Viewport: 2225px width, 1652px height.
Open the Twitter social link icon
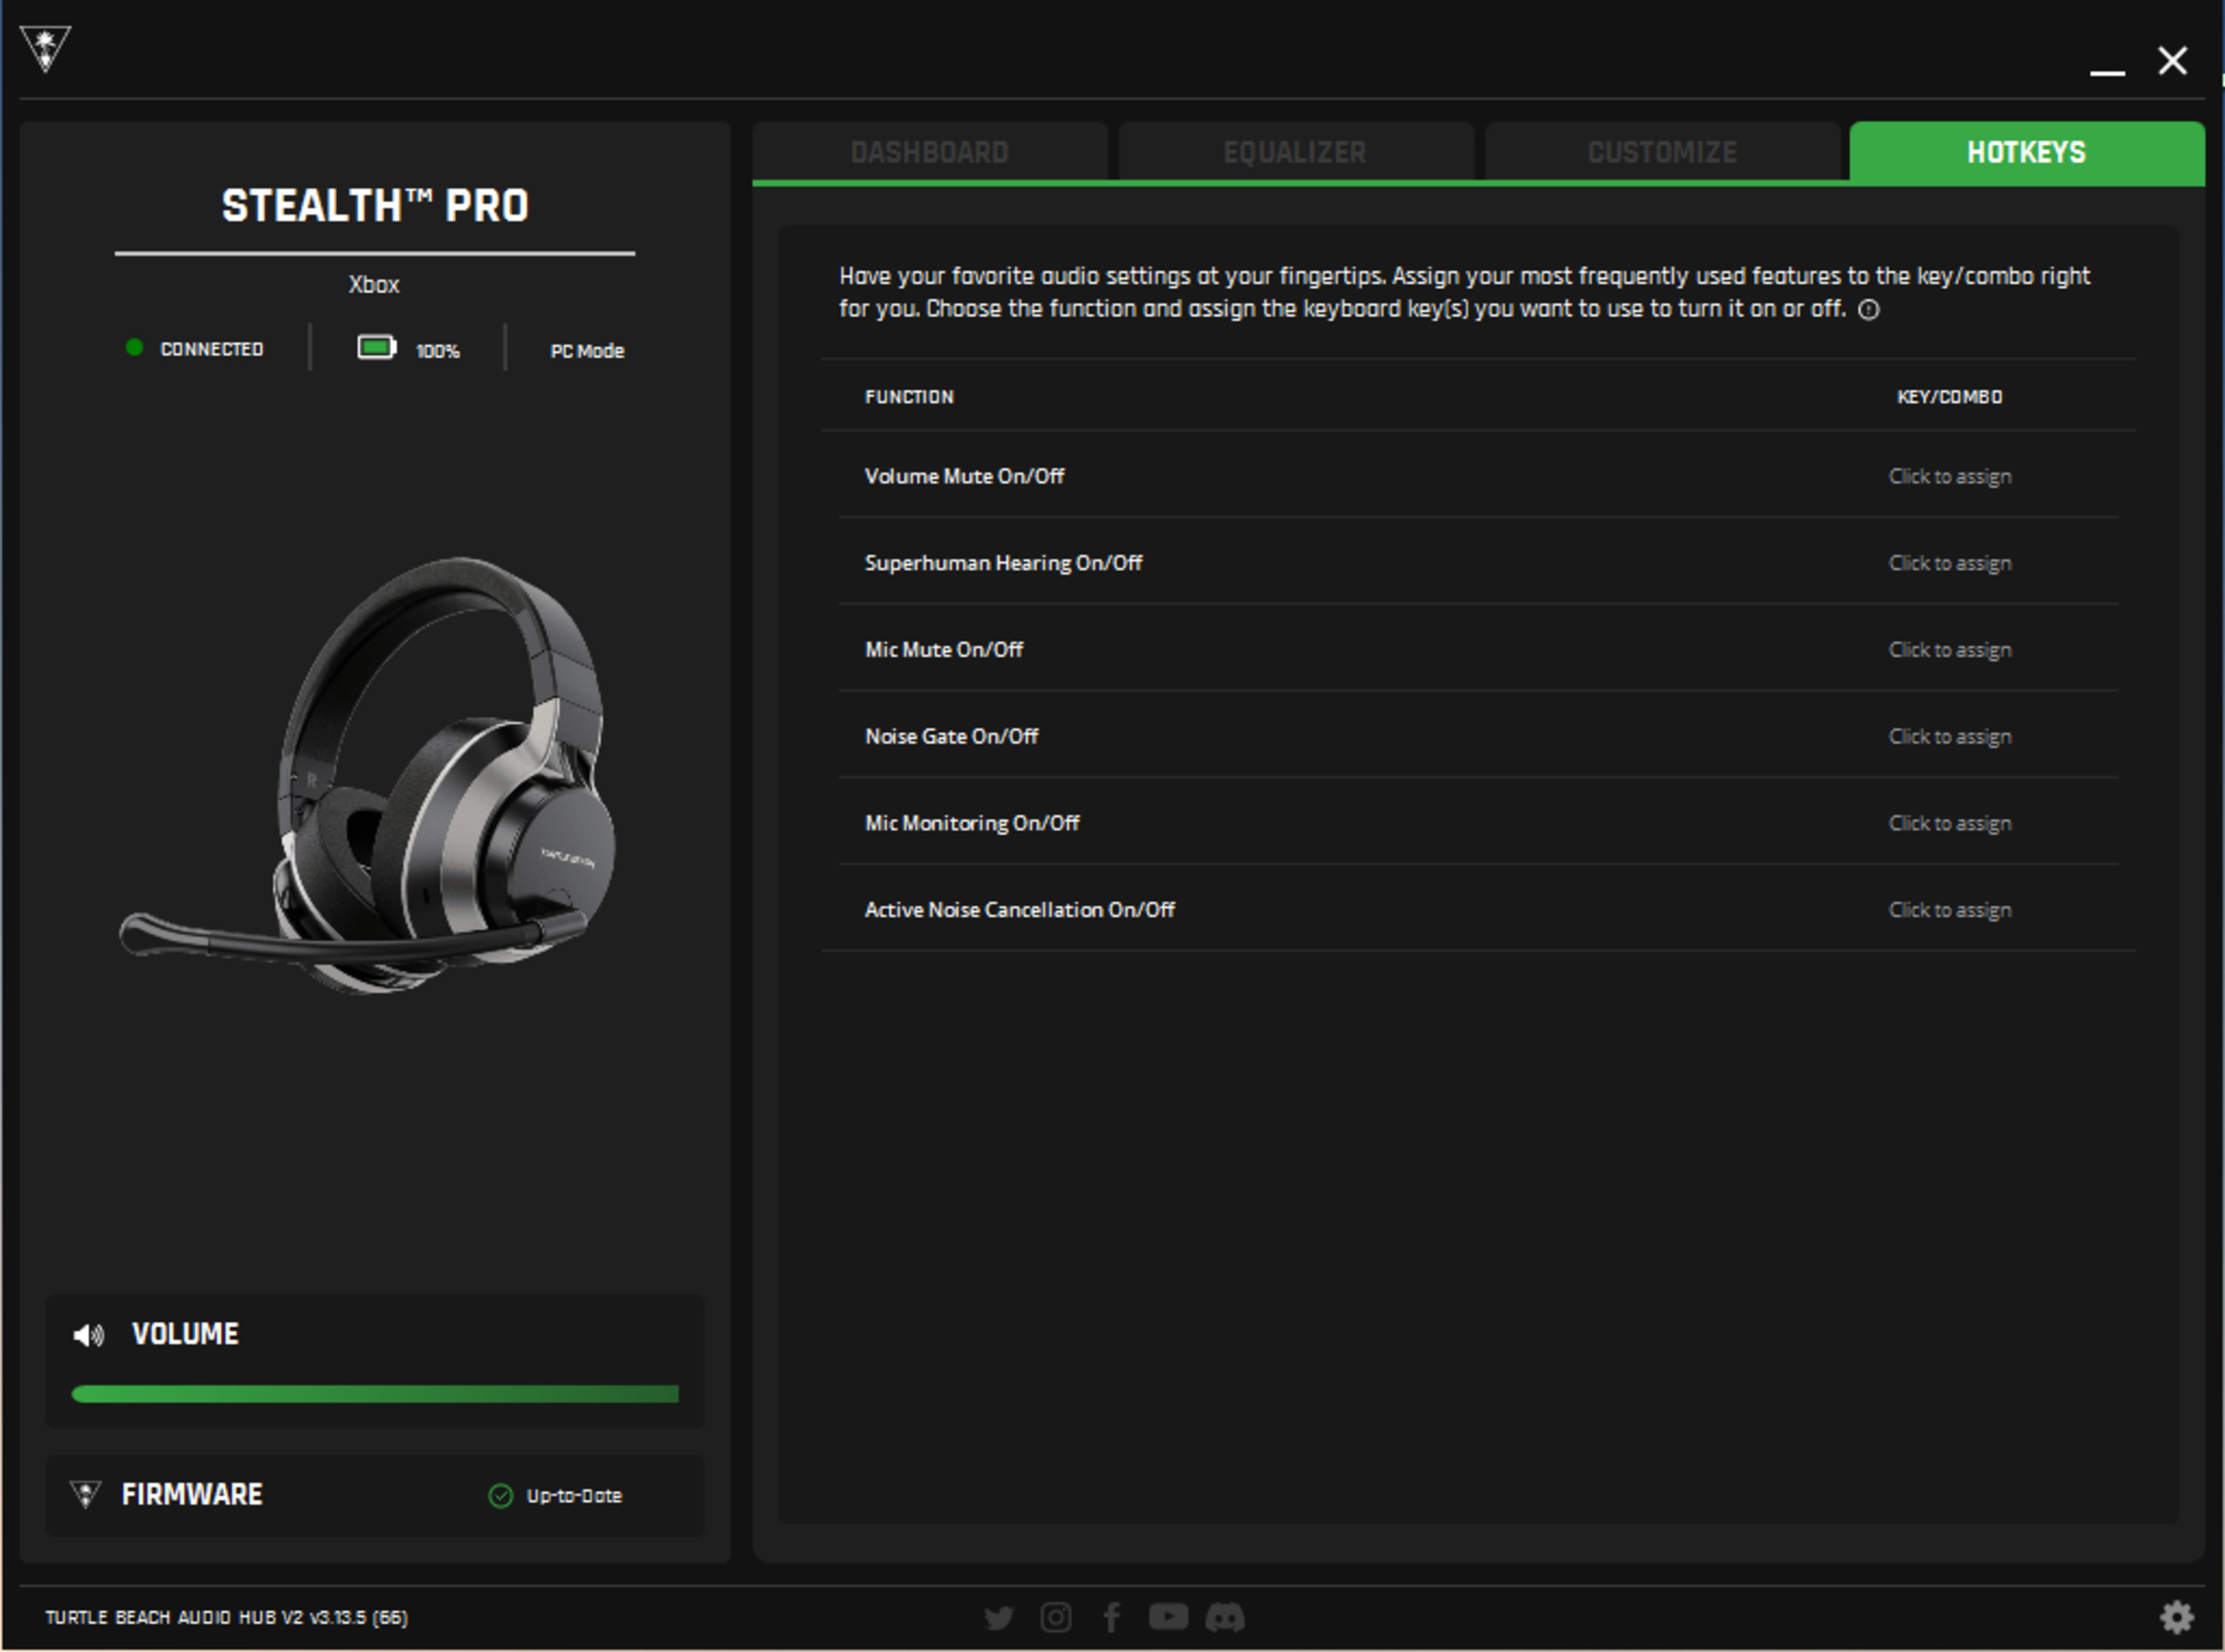point(998,1617)
